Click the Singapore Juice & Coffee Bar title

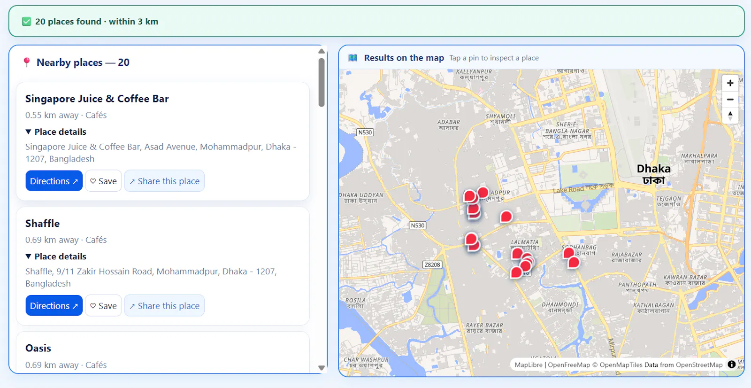(x=97, y=99)
